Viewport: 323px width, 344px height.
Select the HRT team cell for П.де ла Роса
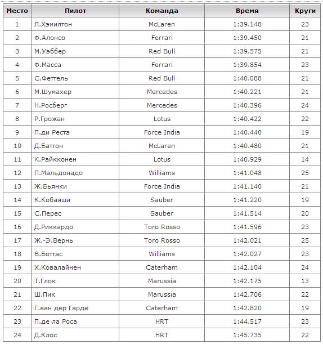point(162,321)
